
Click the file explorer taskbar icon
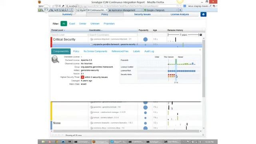pos(43,142)
